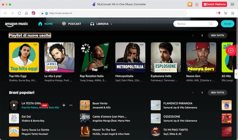Click the Jovanotti & Alfa artist link
Screen dimensions: 238x140
point(101,107)
